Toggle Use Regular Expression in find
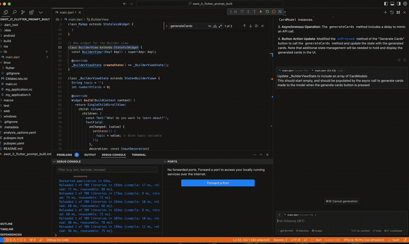 coord(220,26)
